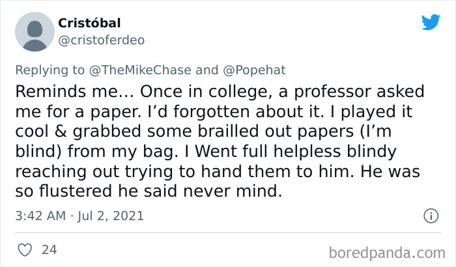This screenshot has width=456, height=267.
Task: Click the Twitter bird logo
Action: (431, 22)
